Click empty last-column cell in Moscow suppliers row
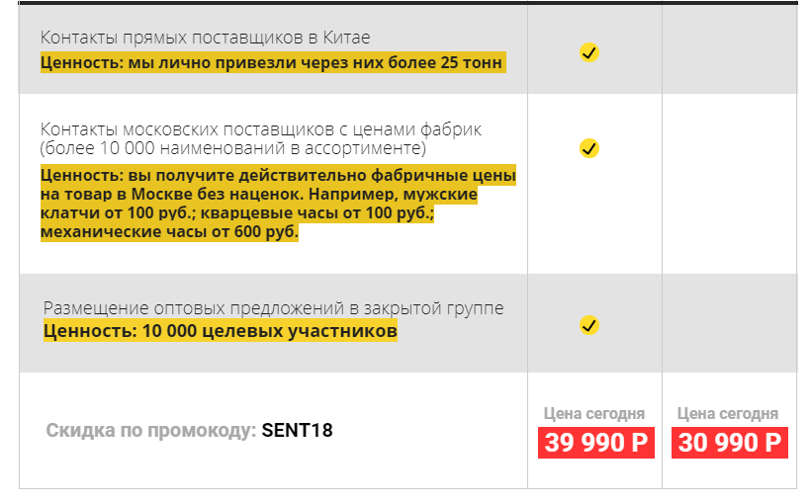 point(729,183)
